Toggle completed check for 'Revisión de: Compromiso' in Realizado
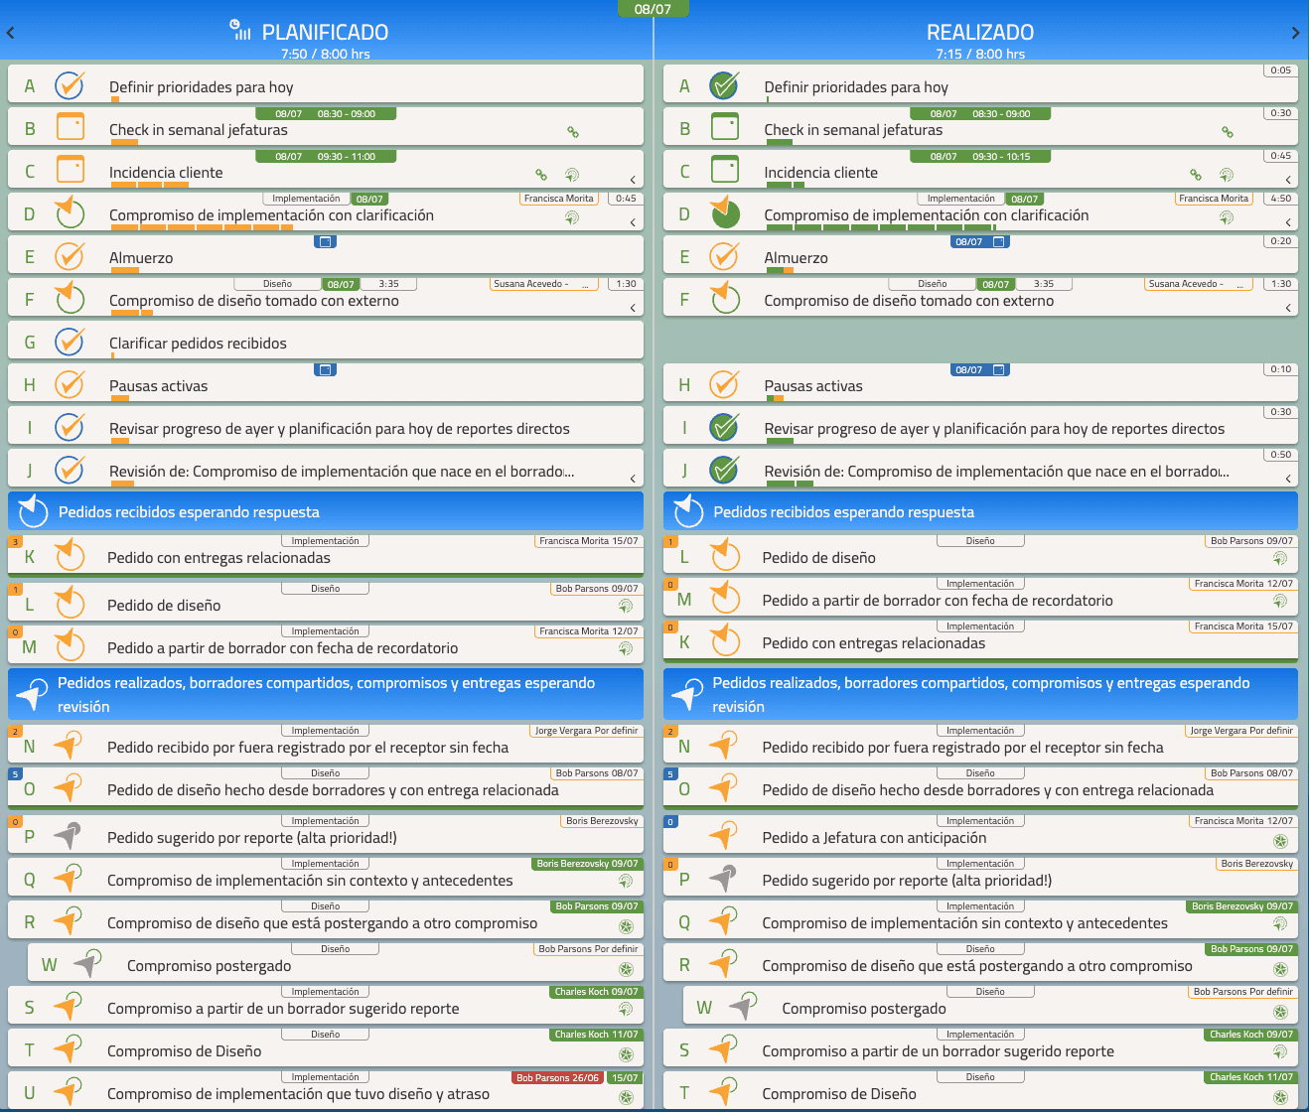Viewport: 1309px width, 1112px height. tap(725, 470)
